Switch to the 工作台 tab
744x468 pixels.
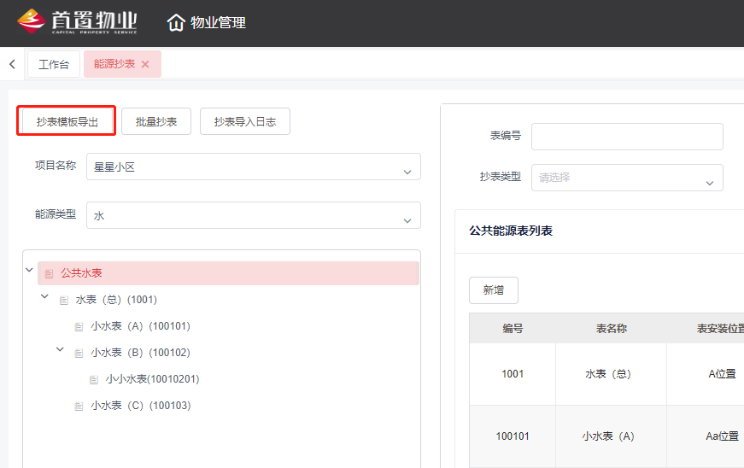tap(54, 64)
